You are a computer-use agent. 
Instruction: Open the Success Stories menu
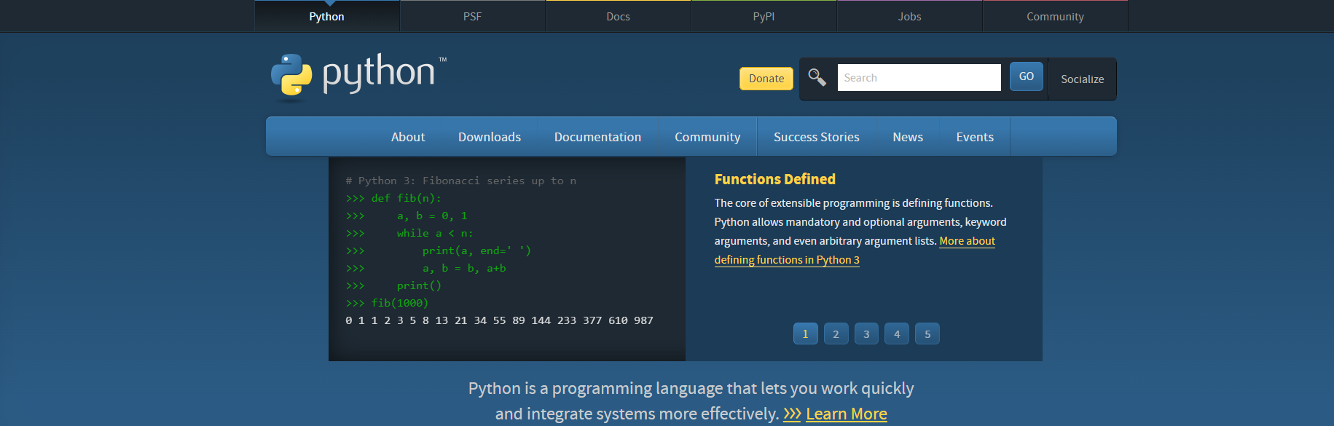tap(816, 137)
